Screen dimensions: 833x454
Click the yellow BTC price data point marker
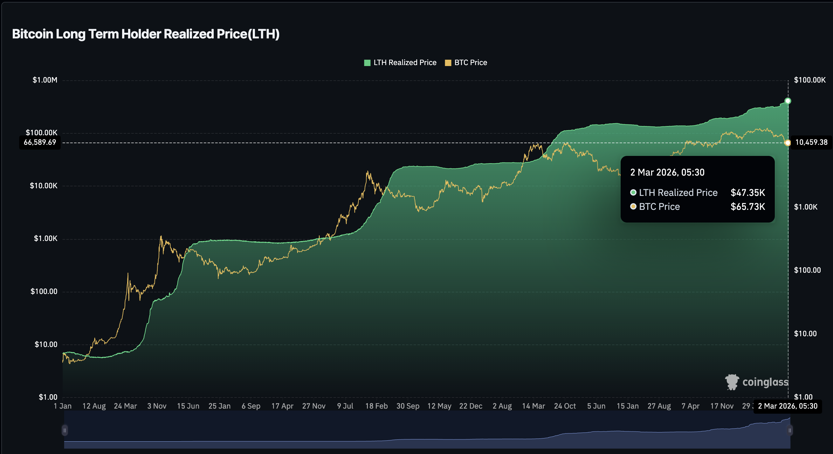coord(788,143)
